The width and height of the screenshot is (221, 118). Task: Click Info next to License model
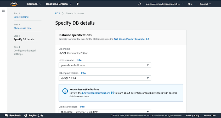(79, 60)
